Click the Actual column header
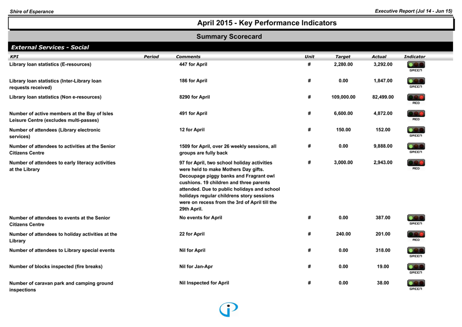 click(x=379, y=57)
